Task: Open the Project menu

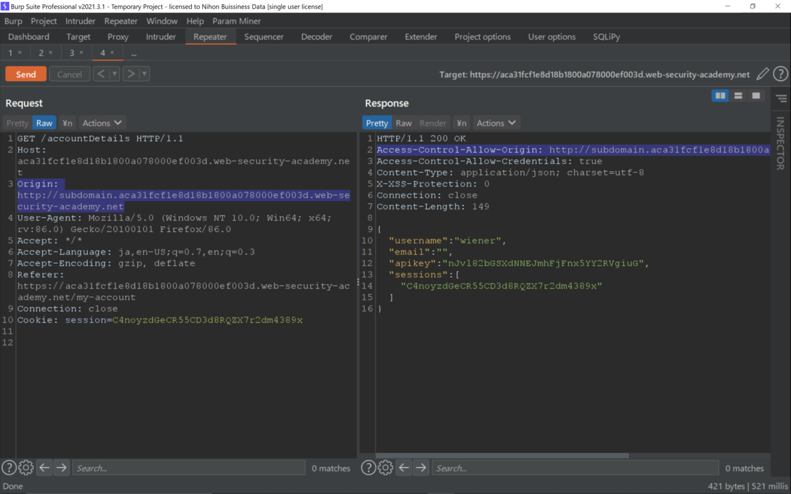Action: click(x=44, y=21)
